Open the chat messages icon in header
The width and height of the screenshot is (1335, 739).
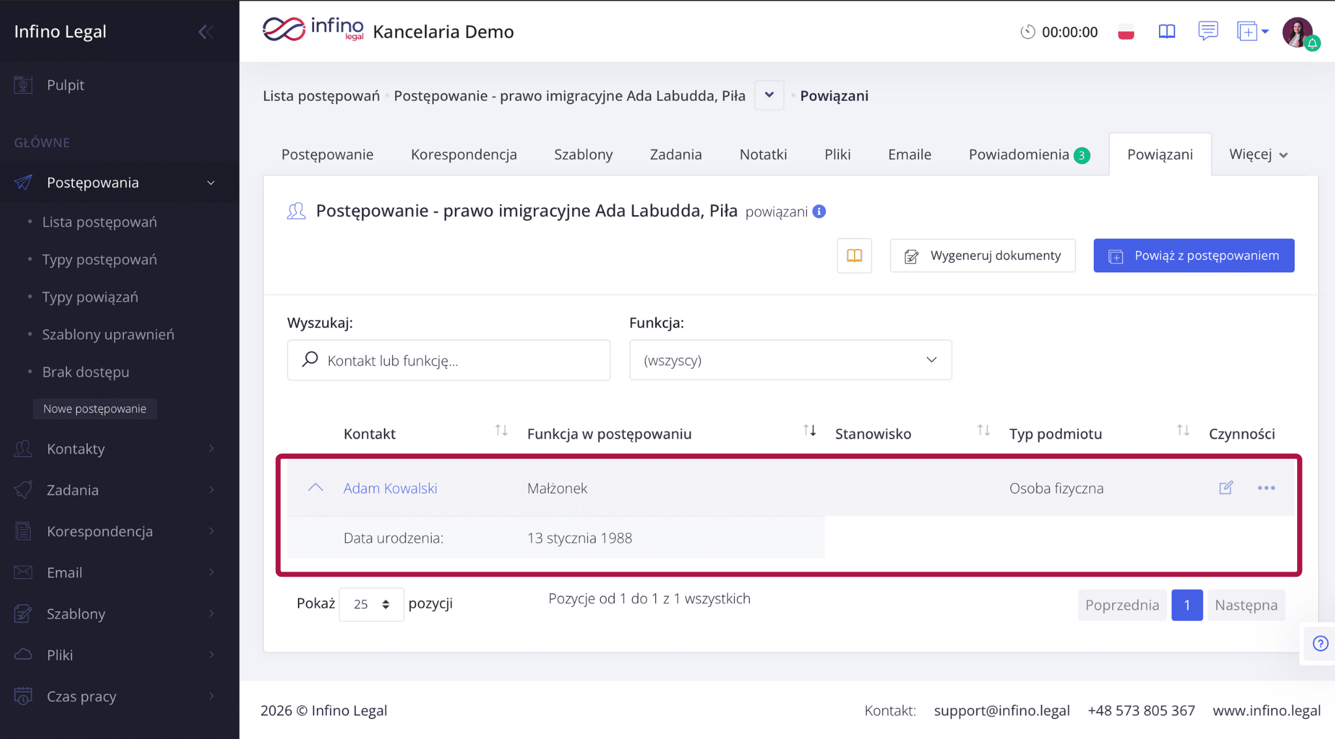pos(1207,31)
